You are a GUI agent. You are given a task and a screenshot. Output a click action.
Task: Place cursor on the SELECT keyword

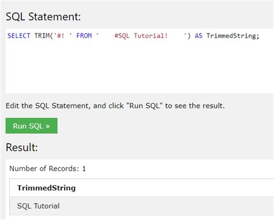[18, 36]
